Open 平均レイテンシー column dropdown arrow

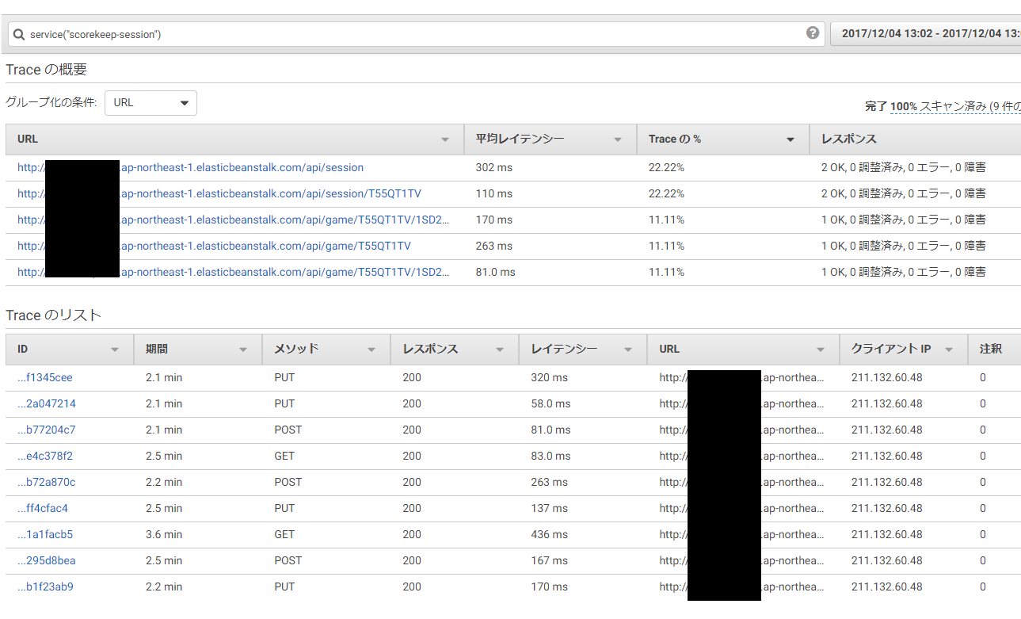coord(618,139)
